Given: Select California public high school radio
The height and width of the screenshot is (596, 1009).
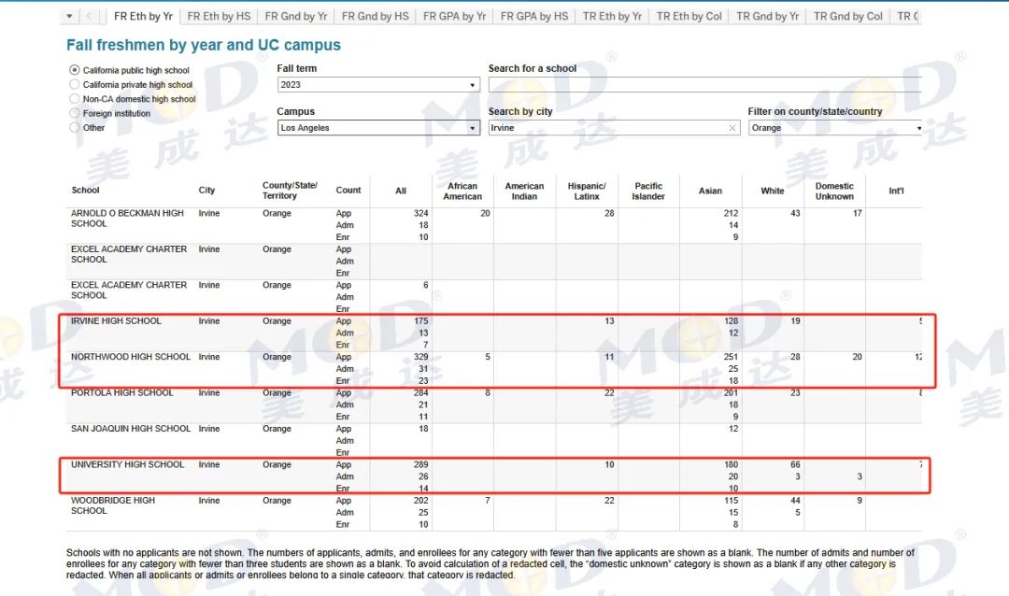Looking at the screenshot, I should point(75,69).
